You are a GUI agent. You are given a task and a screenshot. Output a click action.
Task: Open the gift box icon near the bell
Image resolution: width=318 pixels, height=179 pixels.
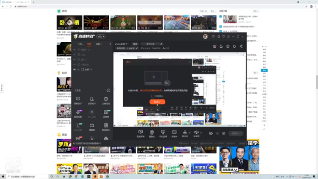point(215,46)
